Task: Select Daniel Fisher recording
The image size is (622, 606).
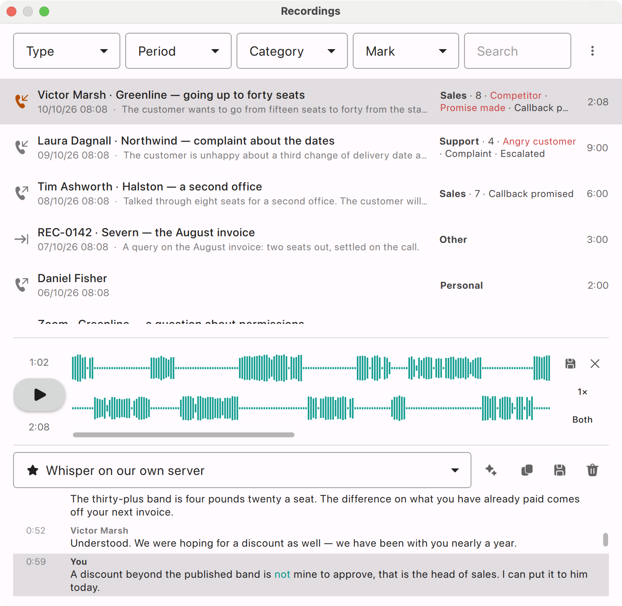Action: (x=311, y=285)
